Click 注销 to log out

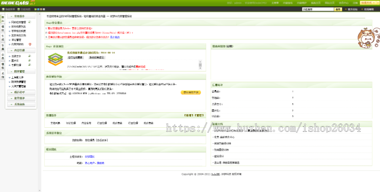(x=355, y=3)
